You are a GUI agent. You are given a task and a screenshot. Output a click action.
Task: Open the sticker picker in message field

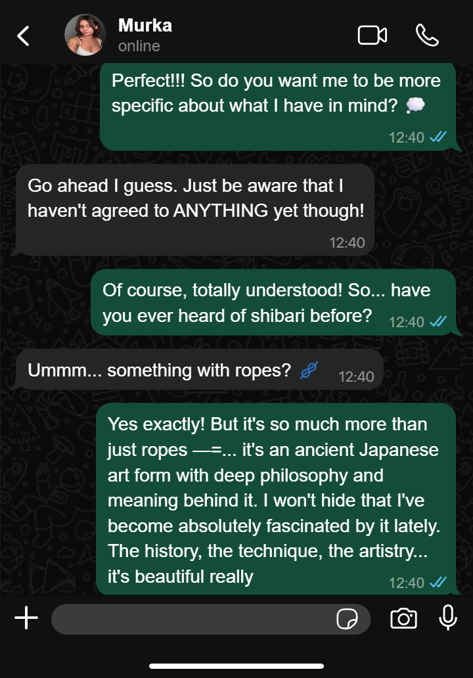347,619
